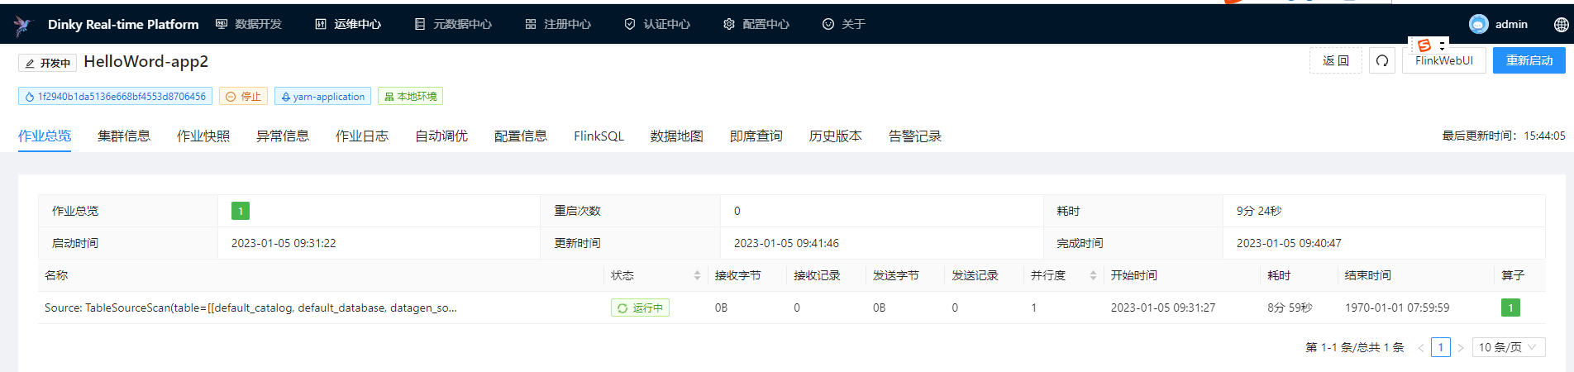Switch to the 作业快照 tab
The height and width of the screenshot is (372, 1574).
pos(203,136)
